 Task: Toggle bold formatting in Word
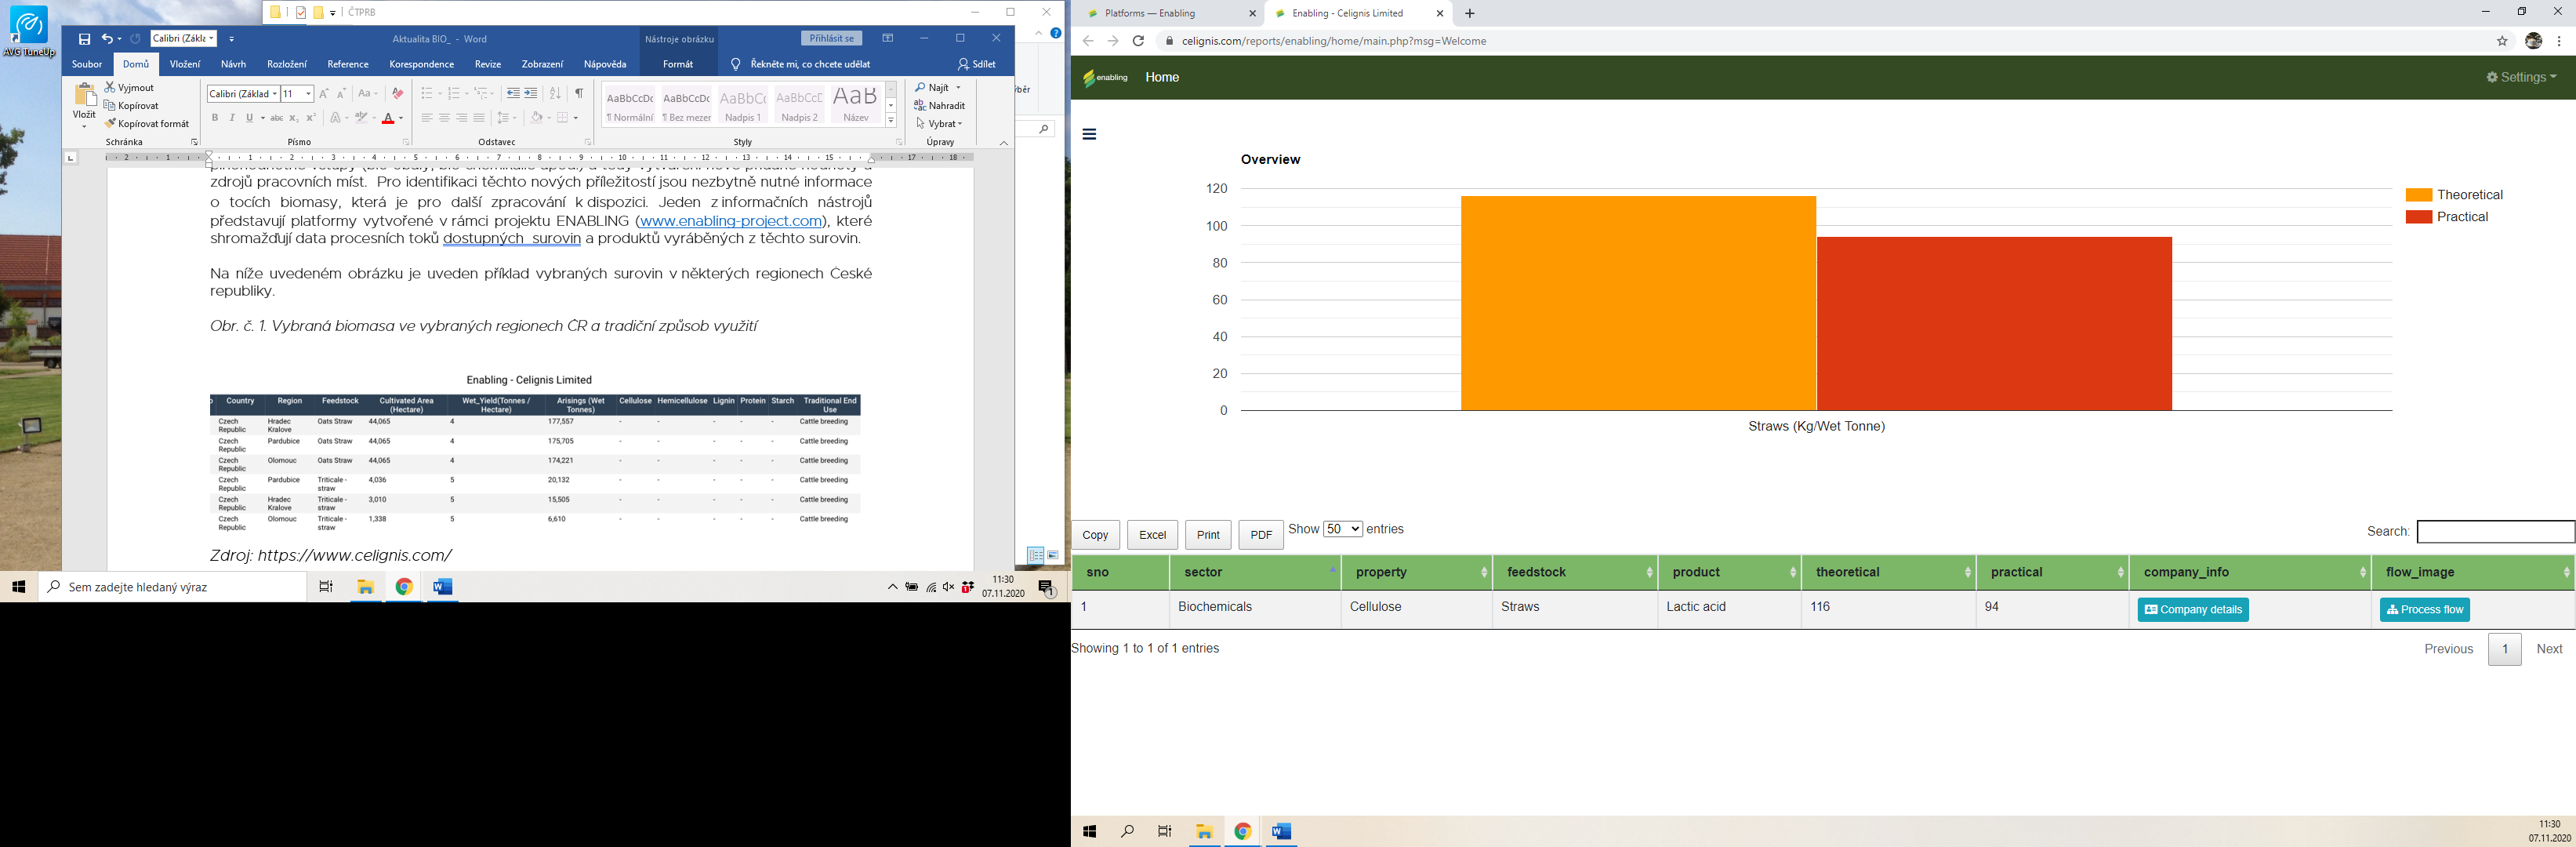215,118
